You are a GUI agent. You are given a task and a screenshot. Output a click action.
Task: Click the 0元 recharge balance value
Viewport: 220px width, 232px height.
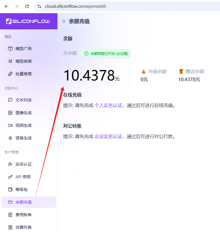tap(144, 79)
